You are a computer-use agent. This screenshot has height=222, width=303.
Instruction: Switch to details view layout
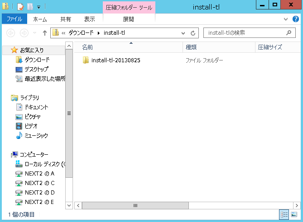284,215
